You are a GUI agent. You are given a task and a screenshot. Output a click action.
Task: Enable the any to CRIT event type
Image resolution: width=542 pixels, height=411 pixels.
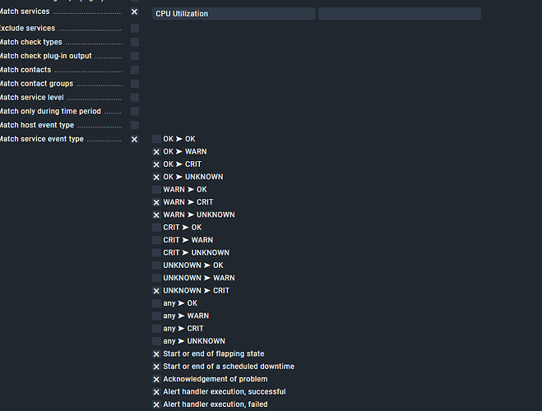[x=157, y=329]
